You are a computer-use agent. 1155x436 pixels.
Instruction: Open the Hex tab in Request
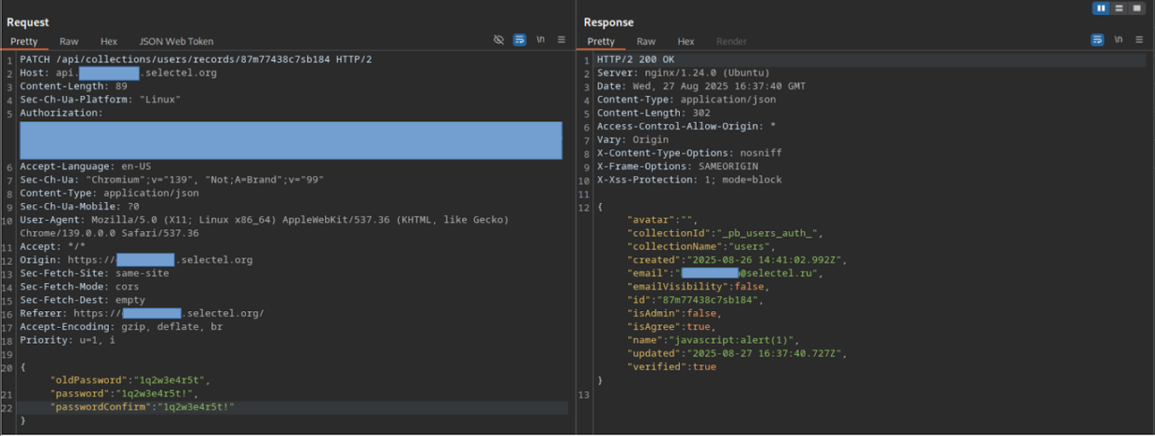[x=109, y=42]
